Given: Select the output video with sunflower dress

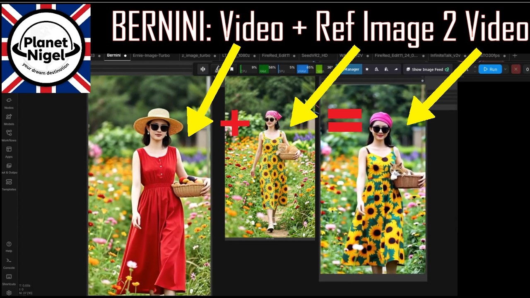Looking at the screenshot, I should 373,179.
